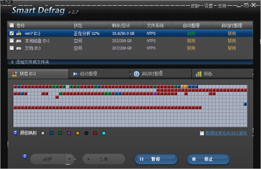This screenshot has width=261, height=169.
Task: Toggle the select-all checkbox in 卷标 header
Action: (x=12, y=25)
